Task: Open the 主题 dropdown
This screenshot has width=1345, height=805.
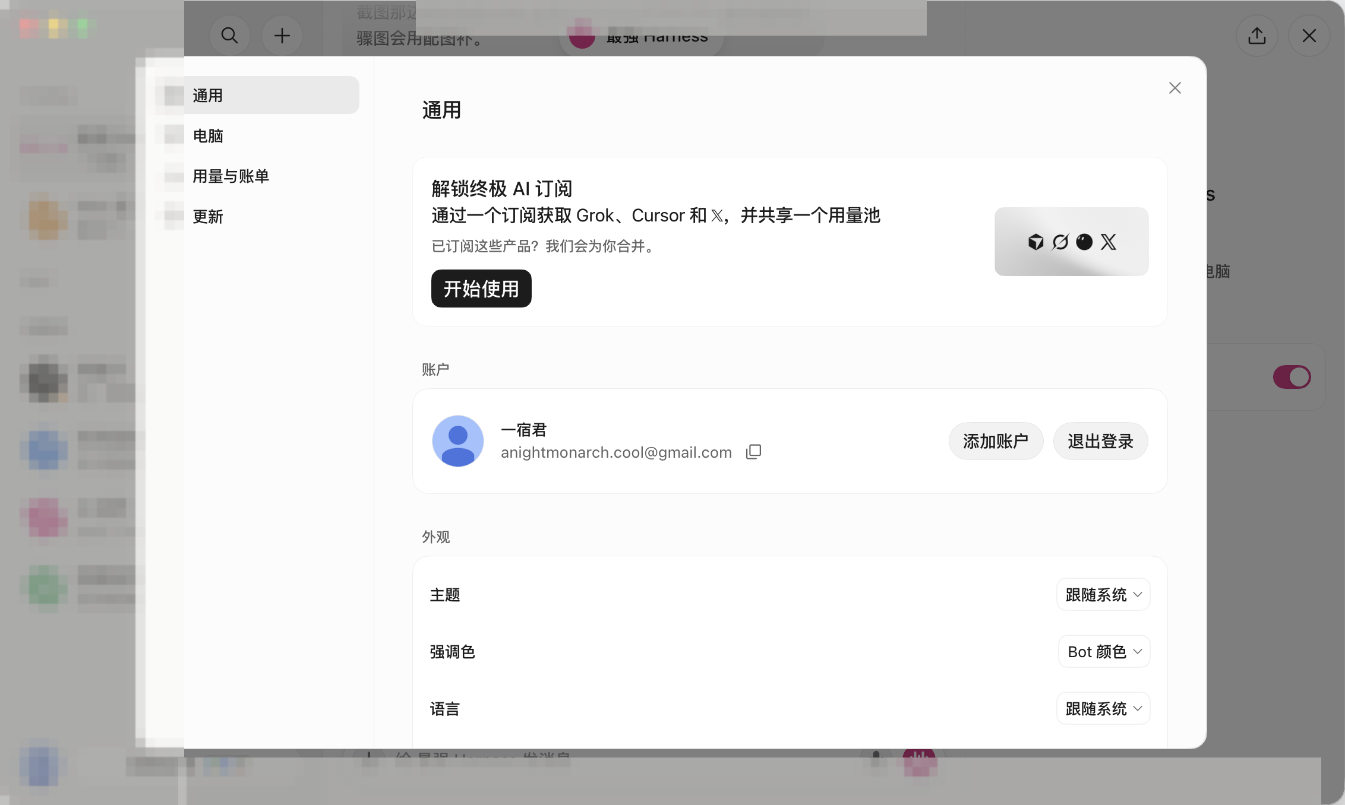Action: pyautogui.click(x=1103, y=594)
